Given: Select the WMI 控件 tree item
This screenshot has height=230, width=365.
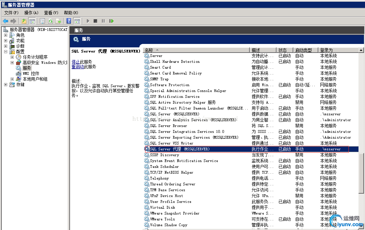Looking at the screenshot, I should (31, 74).
